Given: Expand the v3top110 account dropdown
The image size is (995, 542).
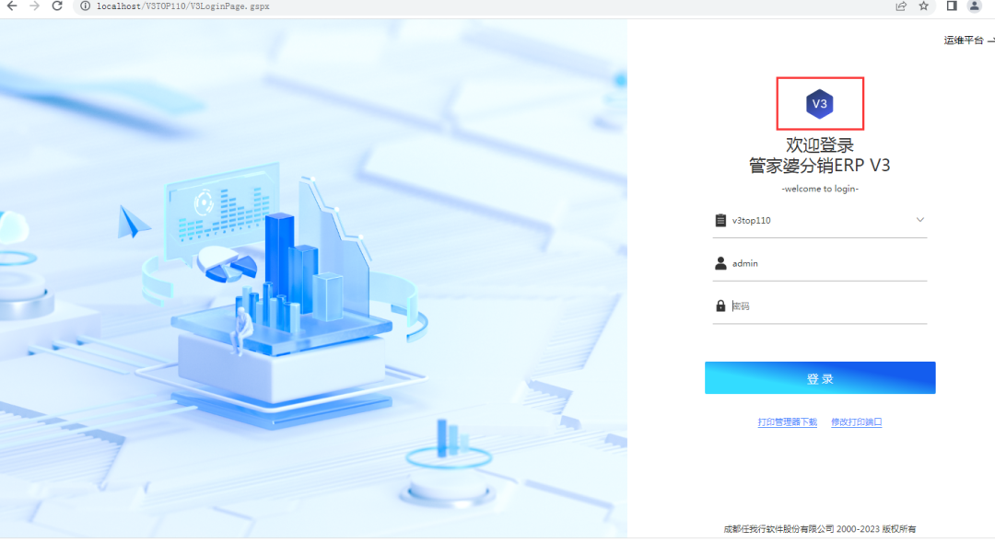Looking at the screenshot, I should pyautogui.click(x=820, y=221).
